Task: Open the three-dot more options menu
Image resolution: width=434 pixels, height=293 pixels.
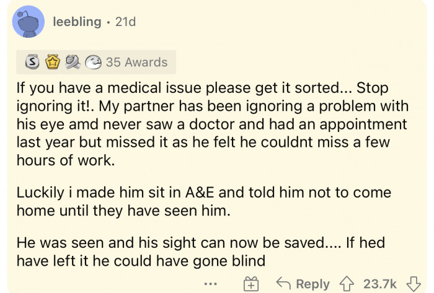Action: pyautogui.click(x=213, y=283)
